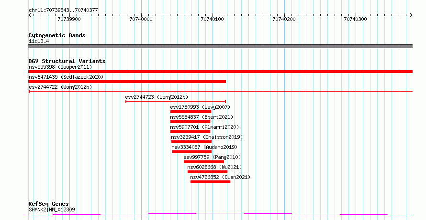The height and width of the screenshot is (220, 426).
Task: Click the red bar under nsv5584837
Action: [x=190, y=122]
